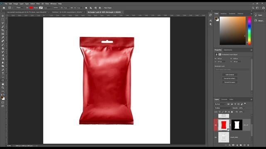Select the Eyedropper tool
This screenshot has height=149, width=266.
(x=3, y=38)
